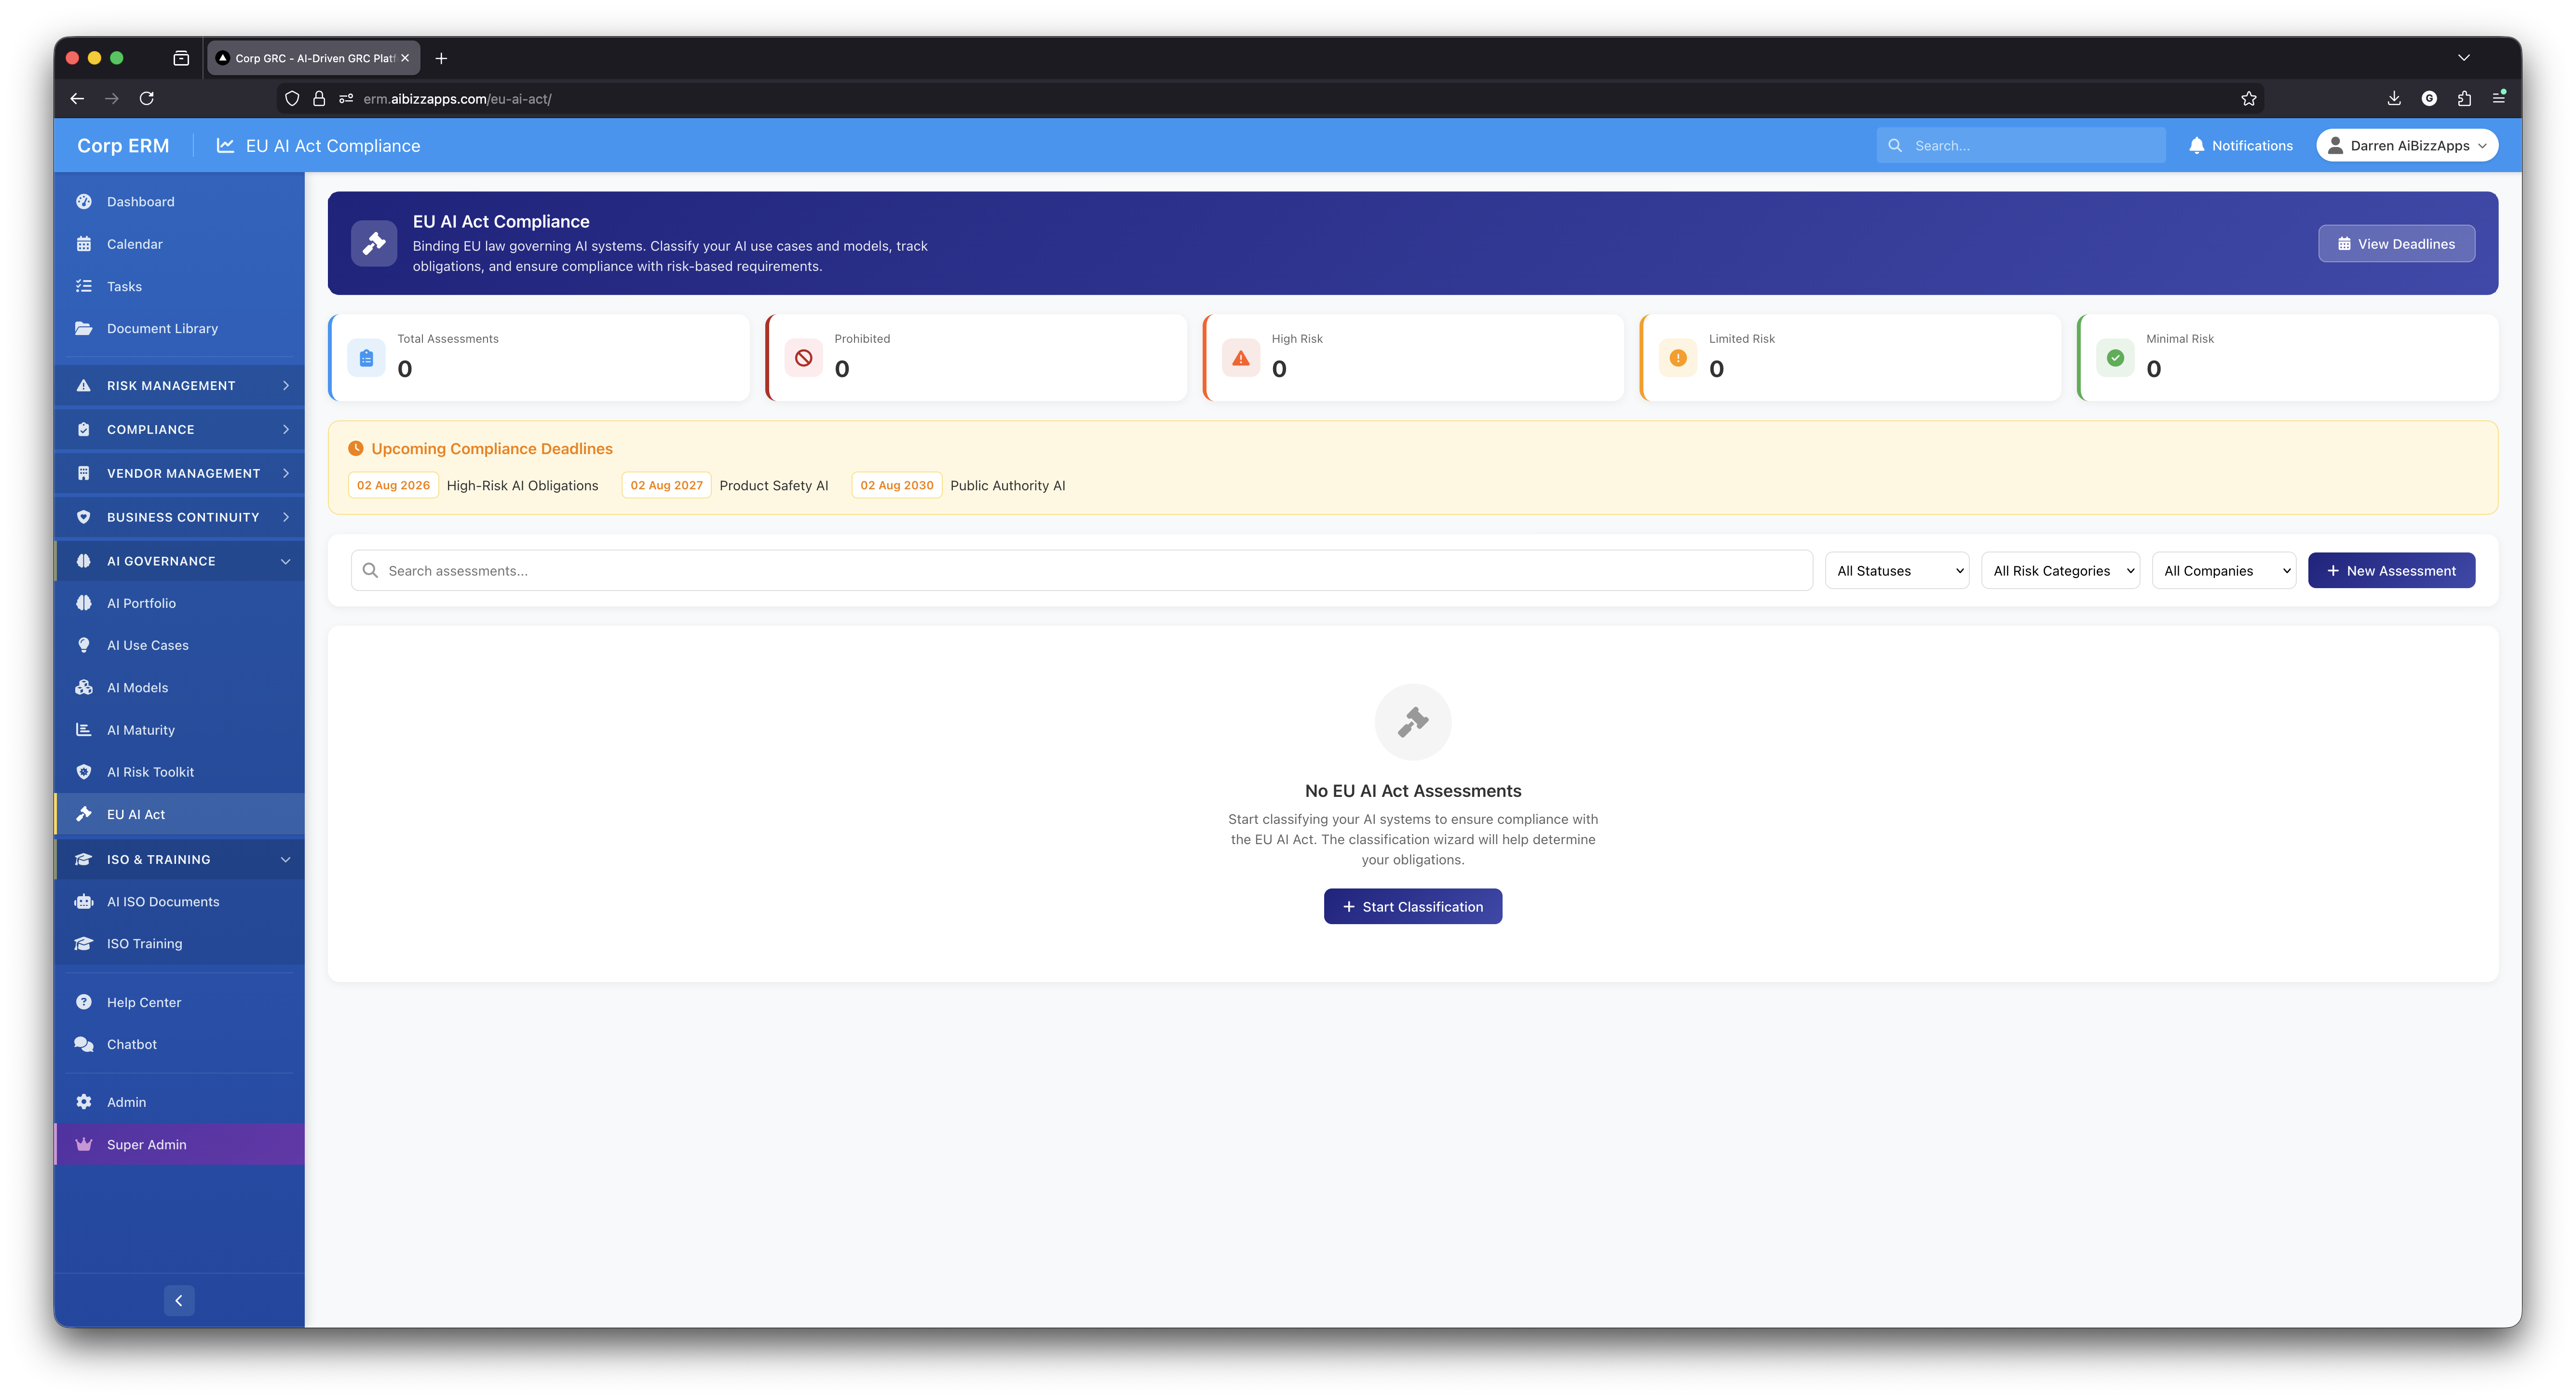Collapse the AI Governance section
This screenshot has width=2576, height=1399.
pyautogui.click(x=287, y=561)
